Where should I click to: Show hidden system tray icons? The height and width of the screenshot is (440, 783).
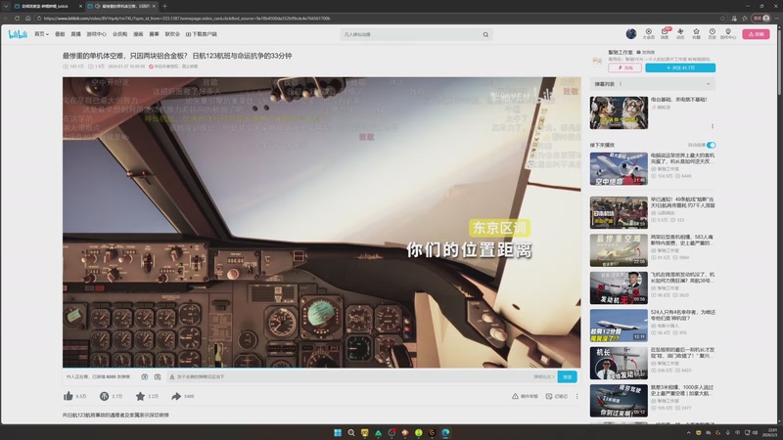tap(689, 432)
